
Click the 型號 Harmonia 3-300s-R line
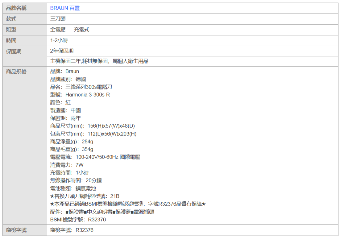pos(80,95)
